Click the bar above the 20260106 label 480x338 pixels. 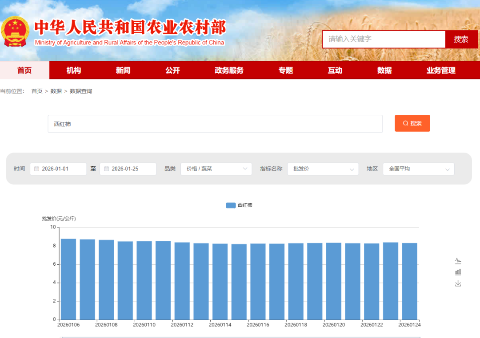coord(68,279)
